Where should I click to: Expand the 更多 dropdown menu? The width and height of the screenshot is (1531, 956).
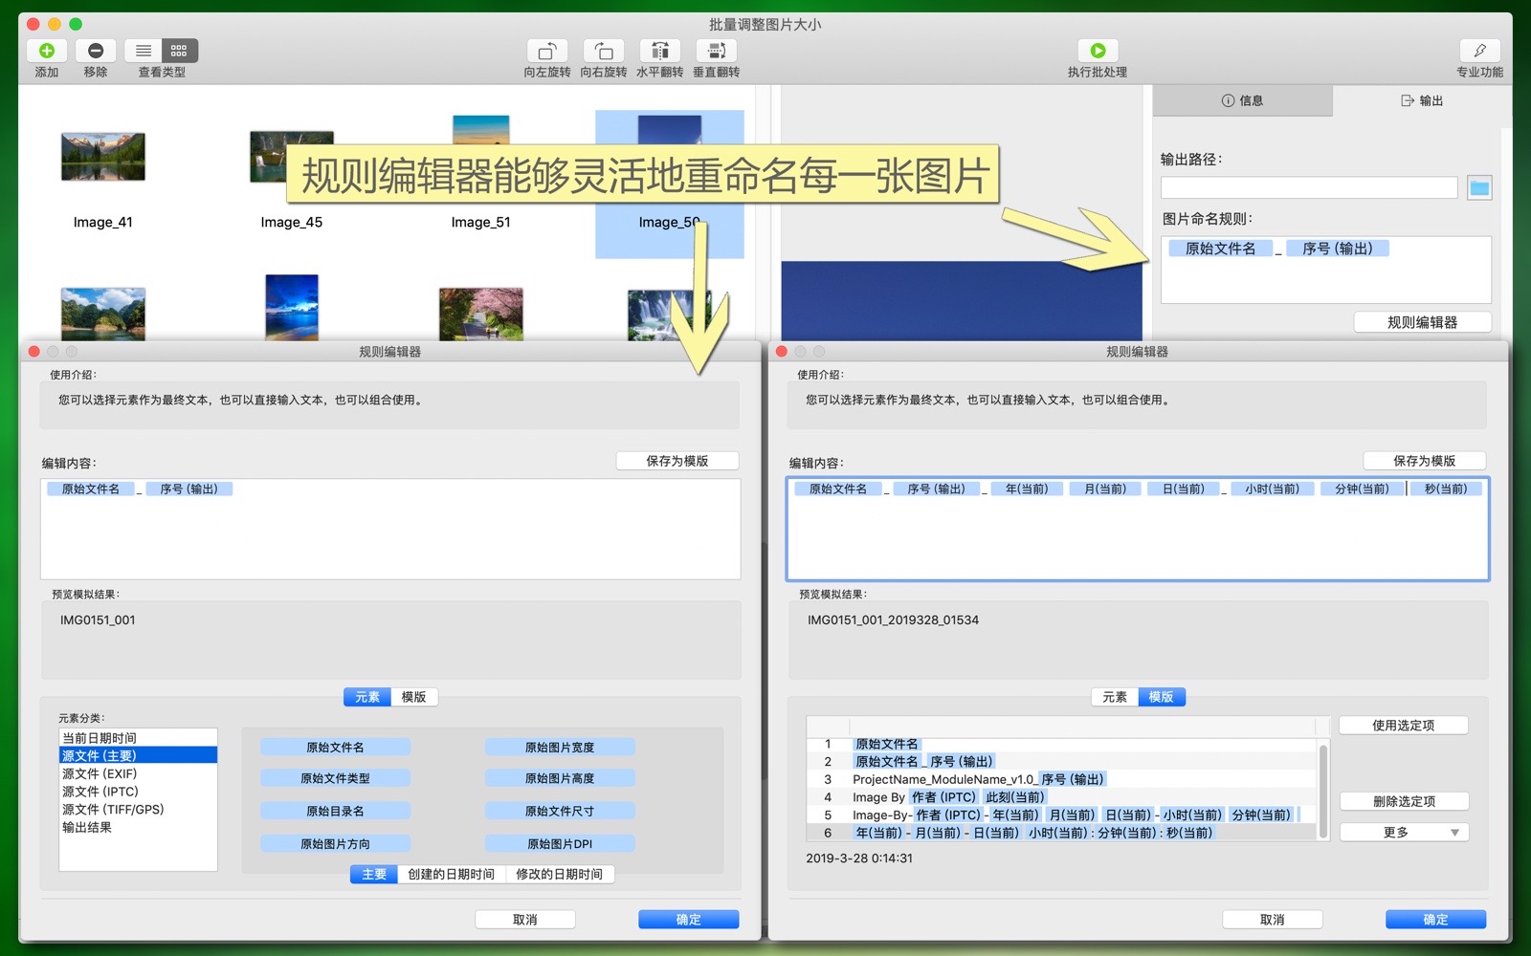tap(1404, 833)
